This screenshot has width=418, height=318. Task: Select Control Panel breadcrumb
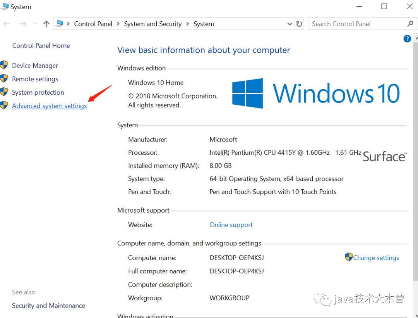(x=93, y=24)
